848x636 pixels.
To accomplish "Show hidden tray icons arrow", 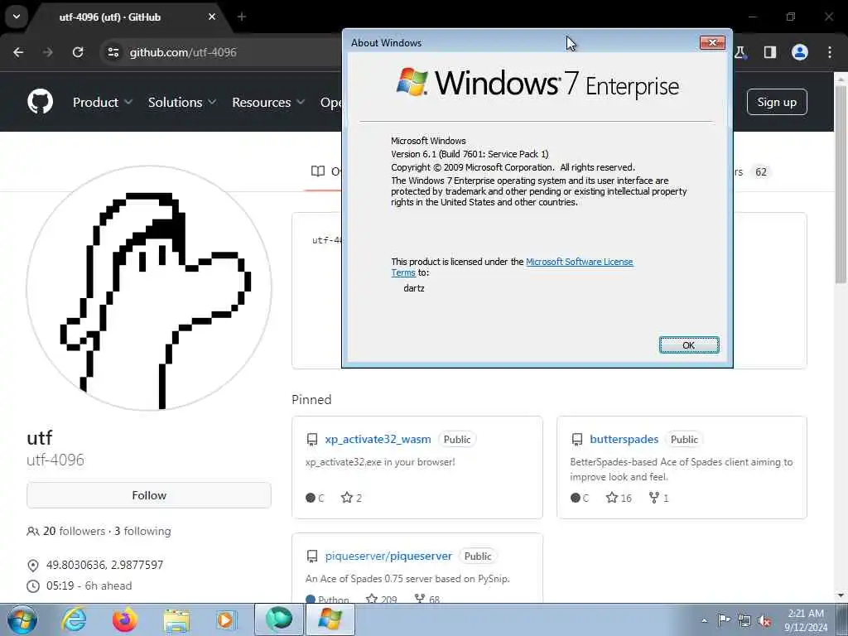I will 704,620.
